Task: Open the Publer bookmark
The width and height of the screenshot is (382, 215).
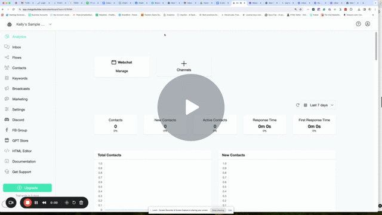Action: [x=314, y=15]
